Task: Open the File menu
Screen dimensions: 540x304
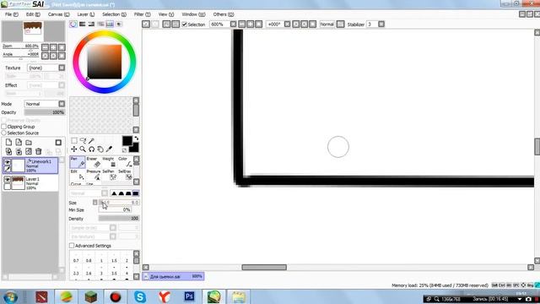Action: (x=12, y=14)
